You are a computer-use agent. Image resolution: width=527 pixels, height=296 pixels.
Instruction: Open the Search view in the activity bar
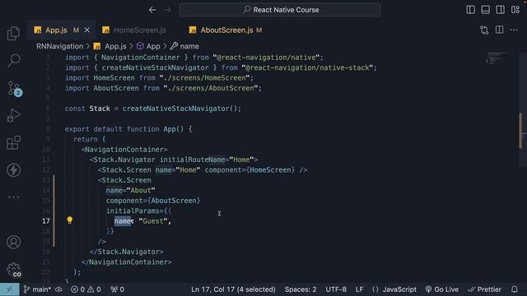coord(13,60)
